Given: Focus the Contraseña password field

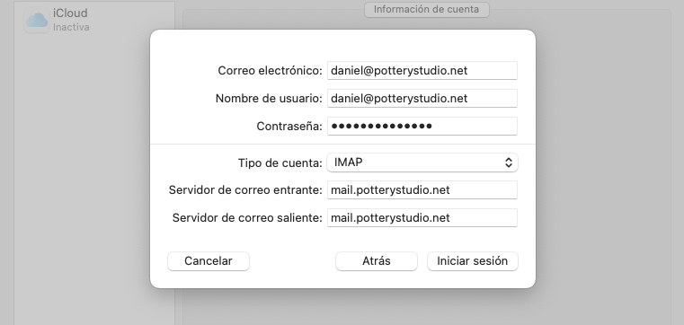Looking at the screenshot, I should click(x=422, y=127).
